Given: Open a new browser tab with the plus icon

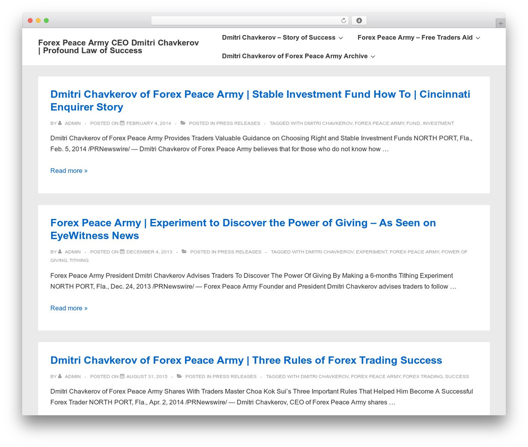Looking at the screenshot, I should click(x=500, y=24).
